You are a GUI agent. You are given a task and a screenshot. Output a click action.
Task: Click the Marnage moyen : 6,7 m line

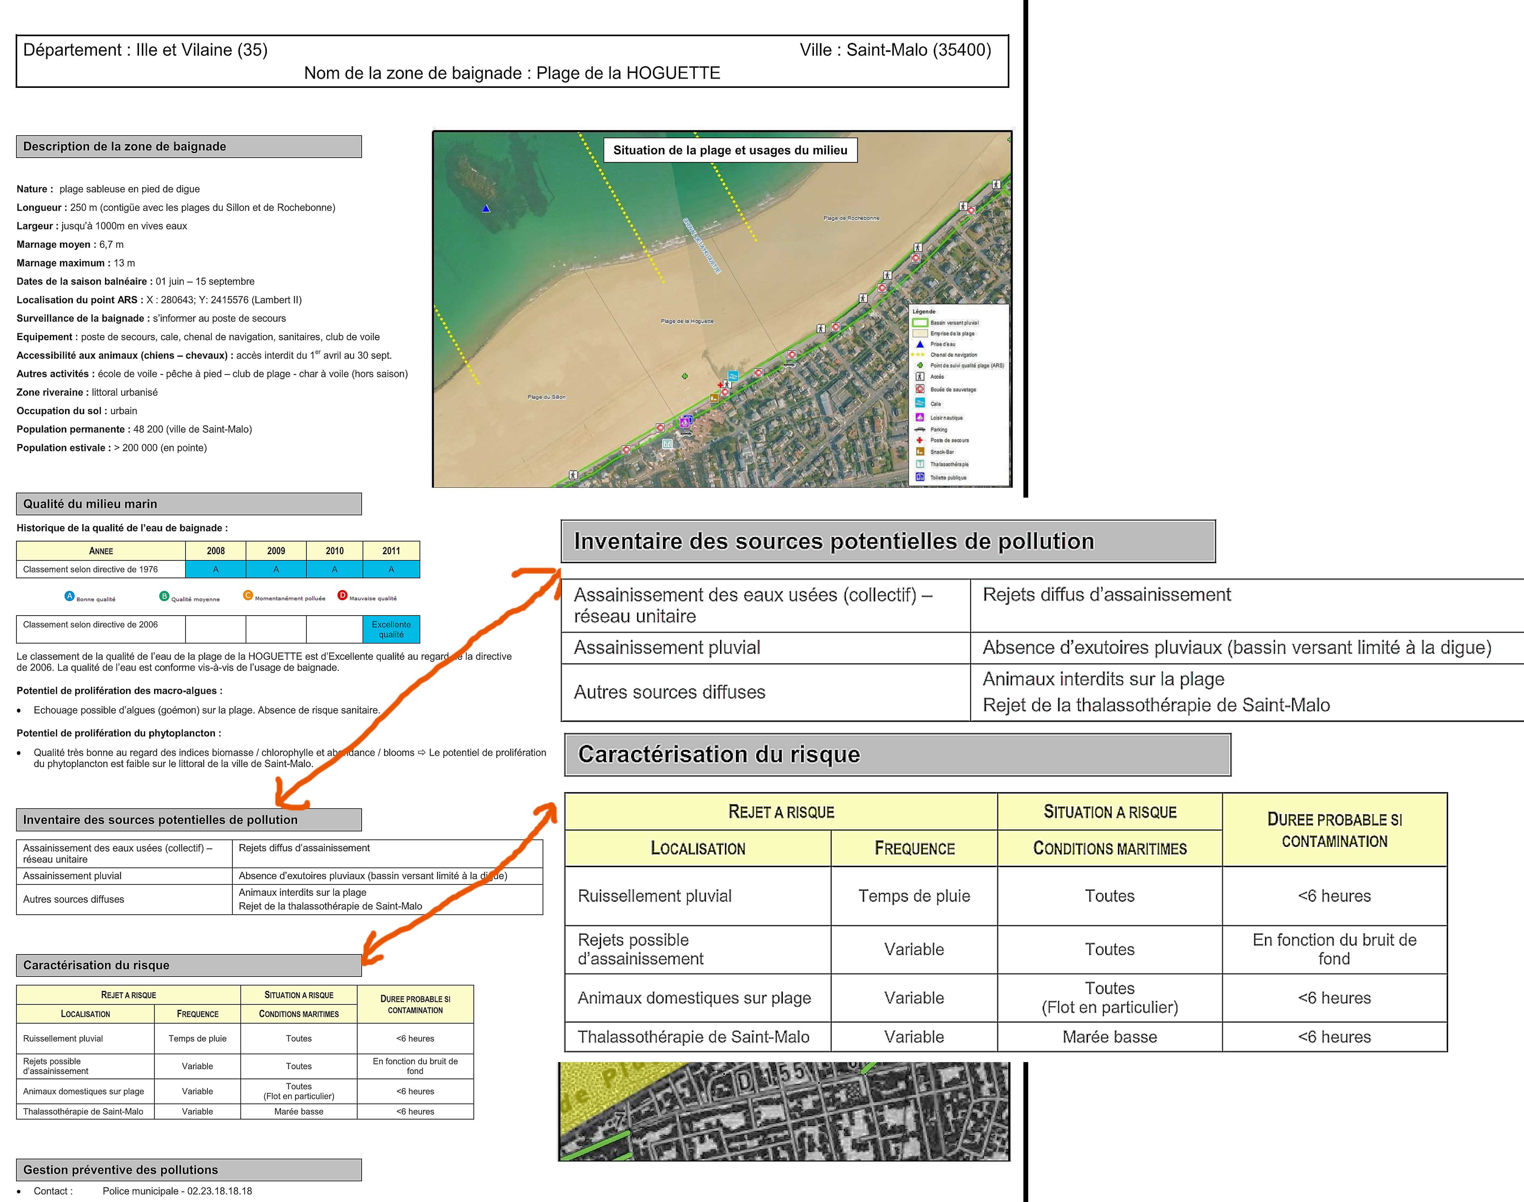[x=70, y=244]
